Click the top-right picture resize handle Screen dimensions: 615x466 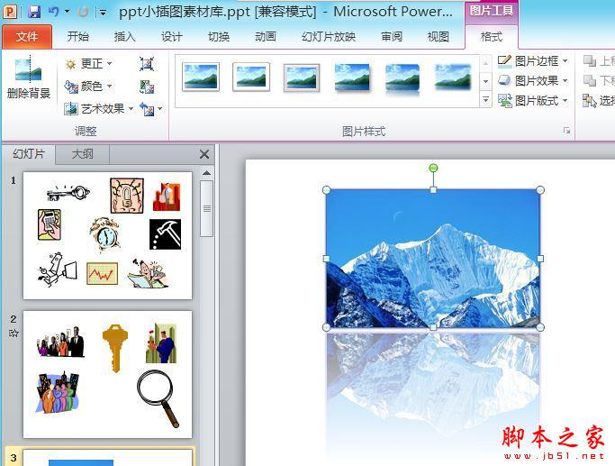tap(540, 190)
